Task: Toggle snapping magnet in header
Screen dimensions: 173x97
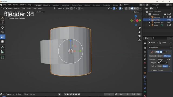Action: (71, 8)
